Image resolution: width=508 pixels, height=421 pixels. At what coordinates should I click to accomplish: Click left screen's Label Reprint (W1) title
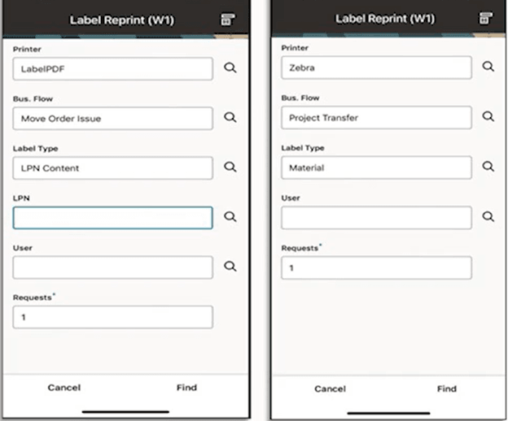click(x=122, y=20)
